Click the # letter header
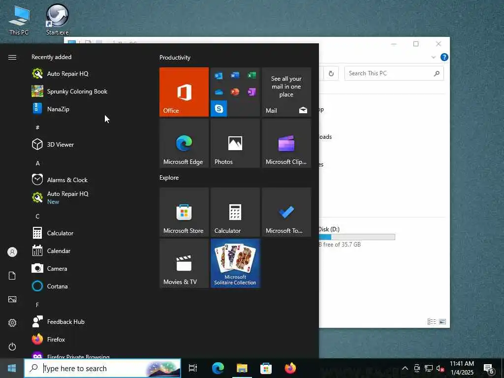The image size is (504, 378). pos(37,127)
